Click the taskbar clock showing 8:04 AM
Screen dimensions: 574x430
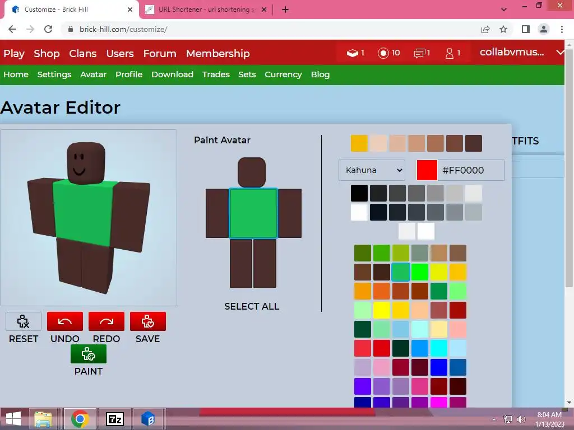click(549, 419)
